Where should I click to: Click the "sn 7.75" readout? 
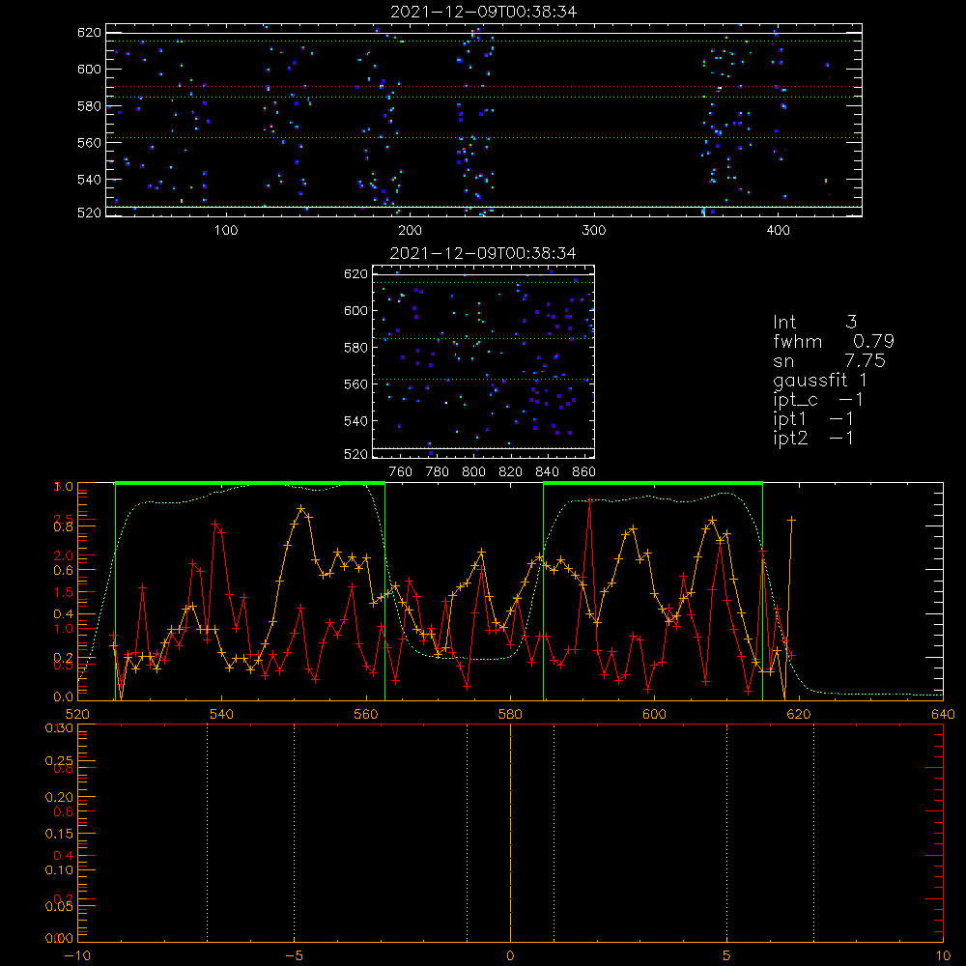tap(829, 360)
